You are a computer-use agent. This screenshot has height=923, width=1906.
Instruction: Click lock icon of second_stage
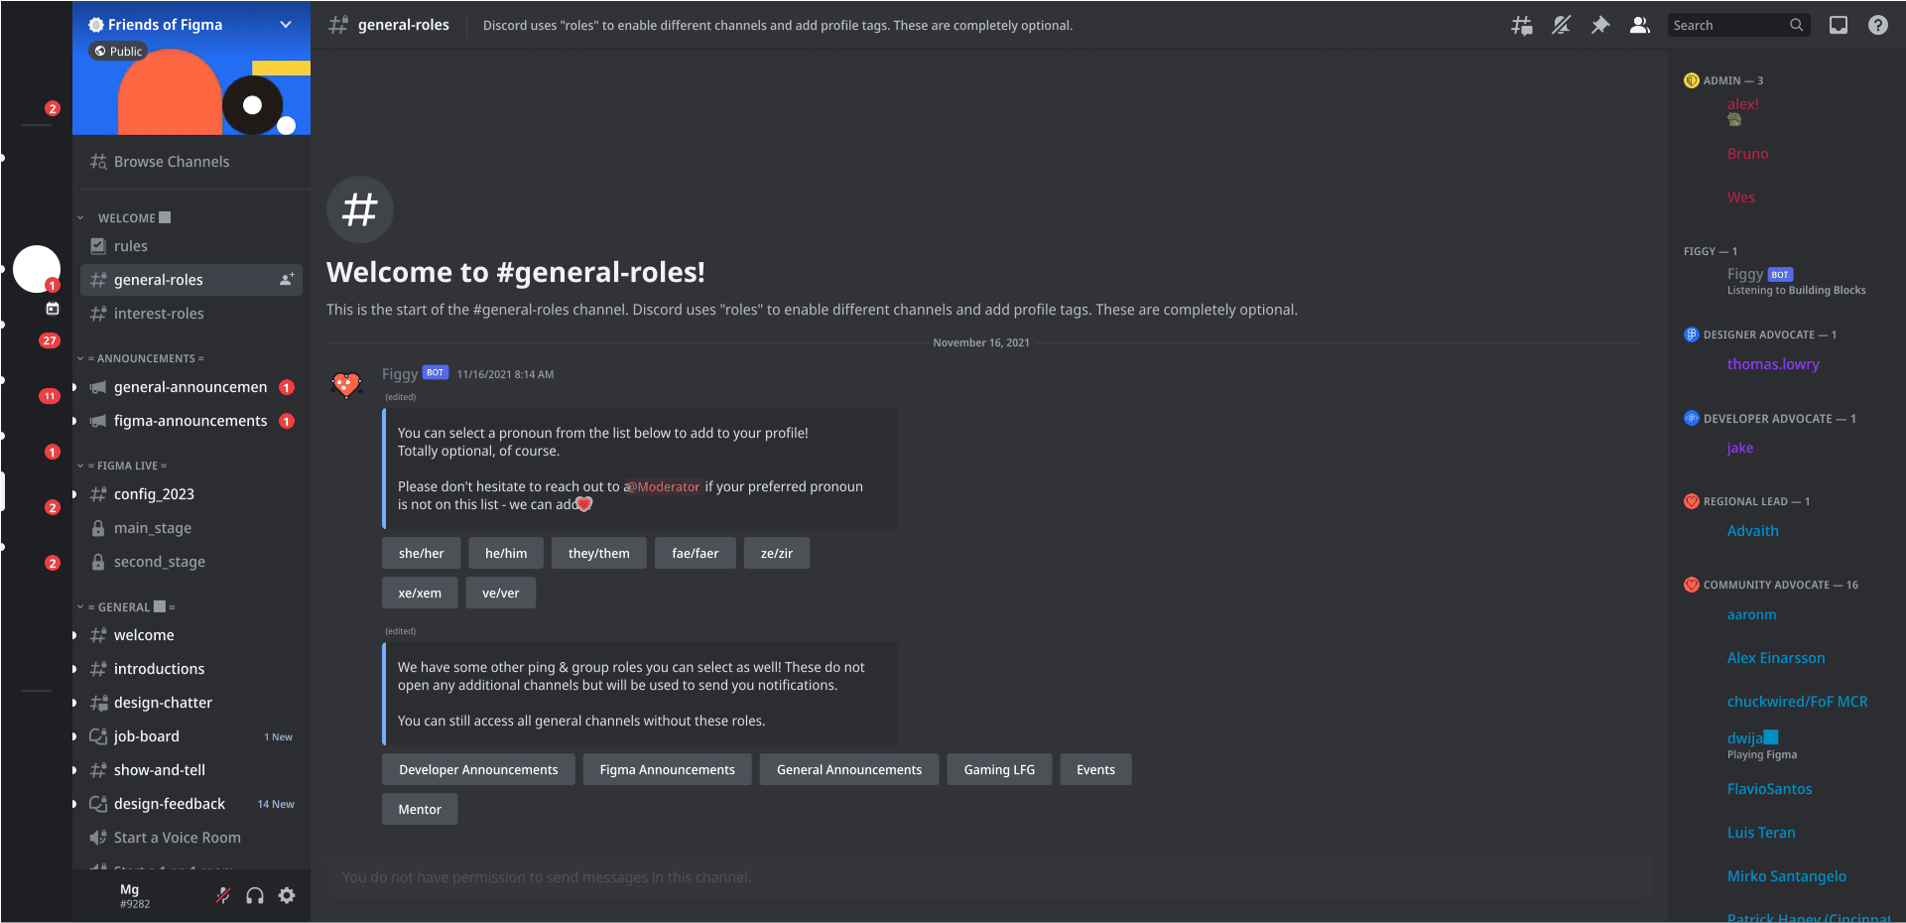point(98,562)
